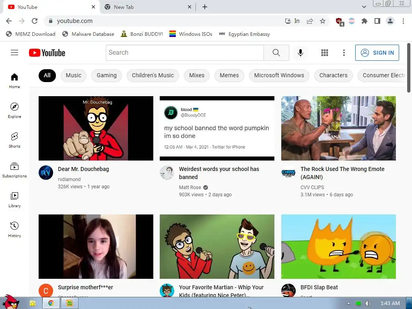Open the rvdiamond channel avatar
The image size is (412, 309).
[46, 173]
